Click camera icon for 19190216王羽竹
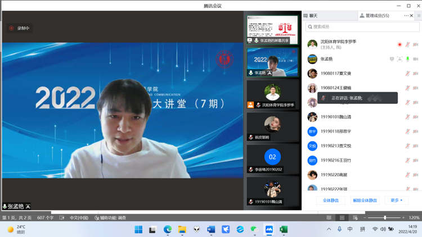 pos(416,161)
